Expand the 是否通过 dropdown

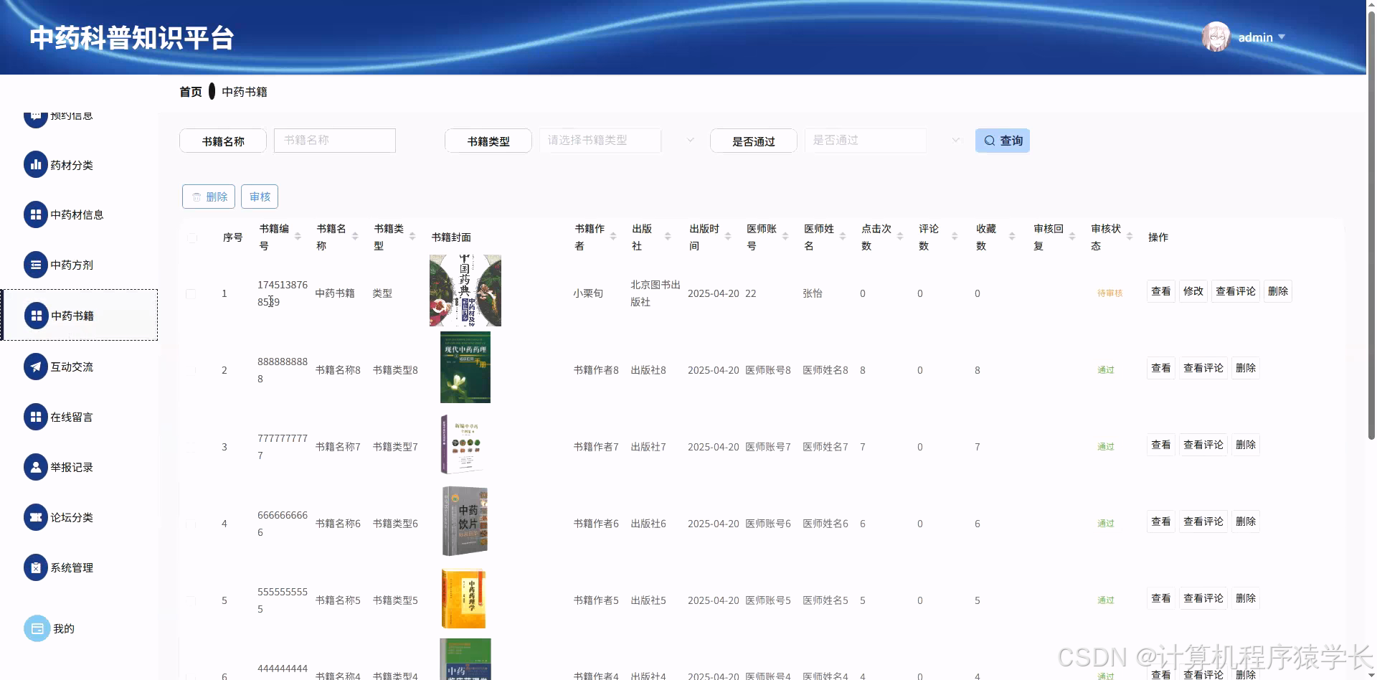click(x=865, y=140)
